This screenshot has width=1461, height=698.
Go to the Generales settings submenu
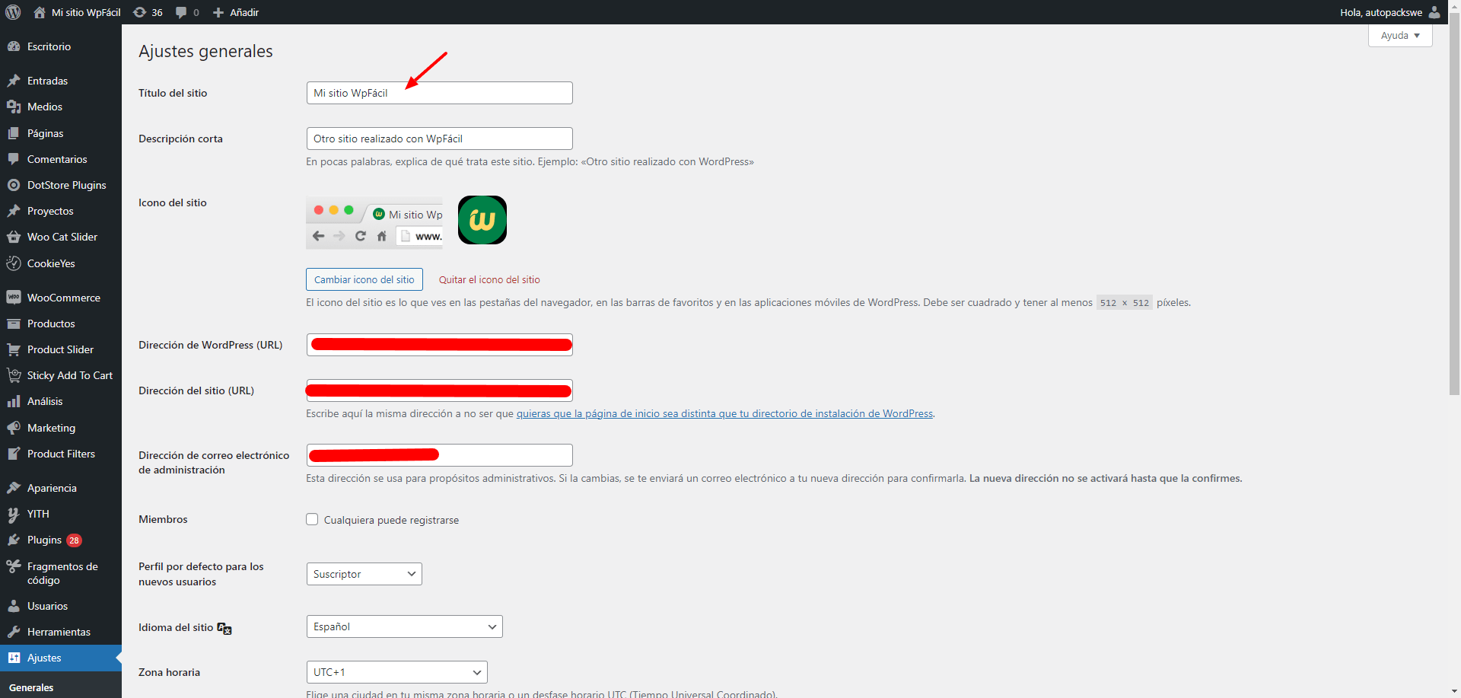(31, 687)
